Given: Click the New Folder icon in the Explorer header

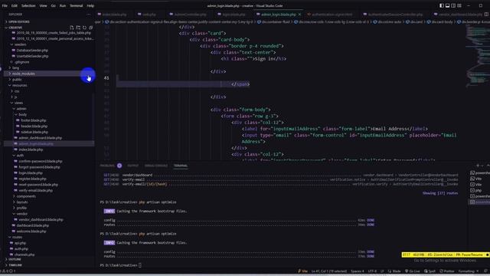Looking at the screenshot, I should coord(78,28).
